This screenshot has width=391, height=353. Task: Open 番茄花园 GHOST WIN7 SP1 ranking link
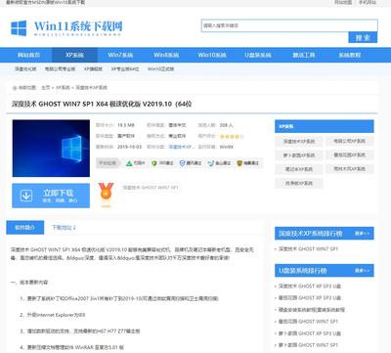click(x=308, y=322)
